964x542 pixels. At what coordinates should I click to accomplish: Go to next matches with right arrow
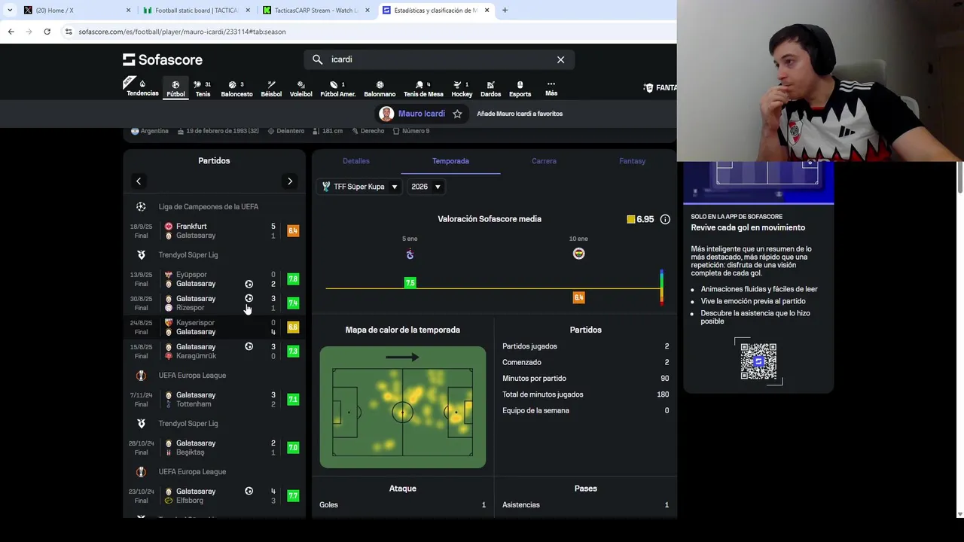point(290,181)
